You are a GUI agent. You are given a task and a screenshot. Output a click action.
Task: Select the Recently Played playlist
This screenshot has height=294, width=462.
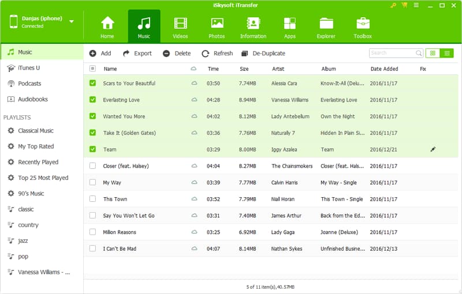[x=38, y=162]
